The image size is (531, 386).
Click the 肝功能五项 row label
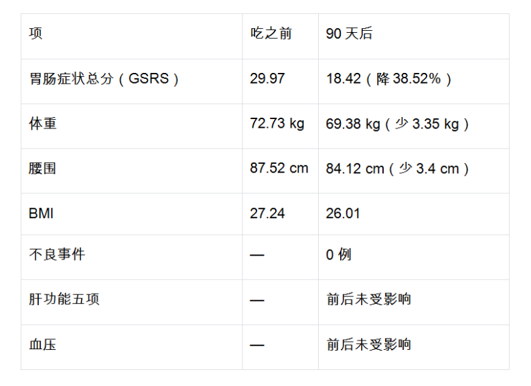132,302
